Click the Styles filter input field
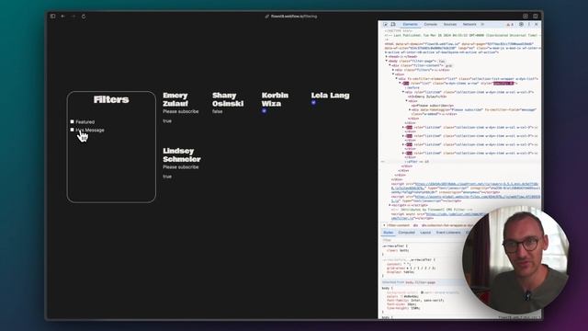588x331 pixels. (x=420, y=240)
